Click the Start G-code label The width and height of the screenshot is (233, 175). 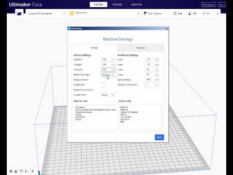tap(81, 101)
